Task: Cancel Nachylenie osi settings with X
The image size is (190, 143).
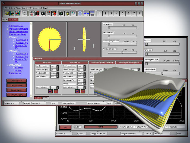Action: click(83, 91)
